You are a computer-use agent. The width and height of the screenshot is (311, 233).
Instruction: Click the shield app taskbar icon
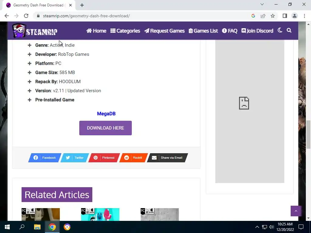(67, 227)
